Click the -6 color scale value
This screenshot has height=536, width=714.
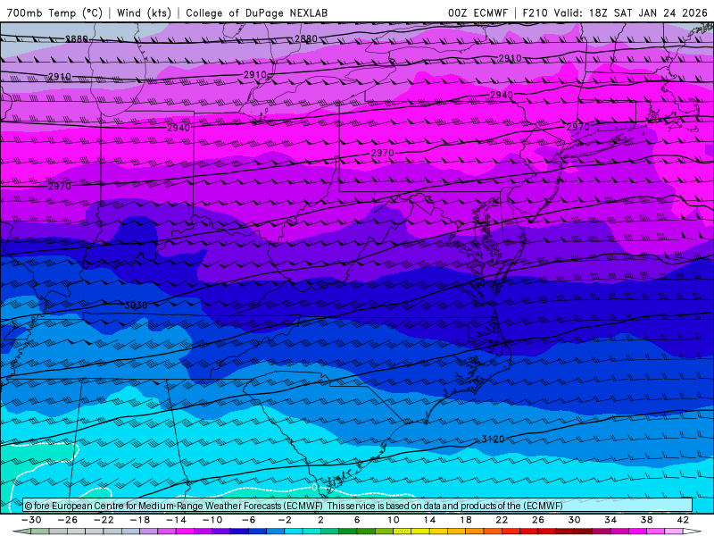tap(249, 520)
